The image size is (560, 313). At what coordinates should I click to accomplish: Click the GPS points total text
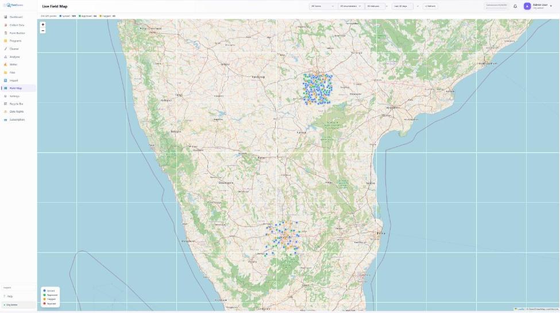click(x=49, y=16)
